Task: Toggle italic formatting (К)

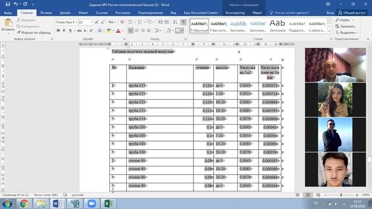Action: [64, 31]
